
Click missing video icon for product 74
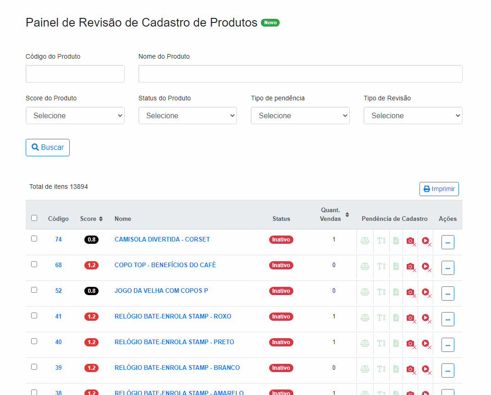pyautogui.click(x=426, y=241)
